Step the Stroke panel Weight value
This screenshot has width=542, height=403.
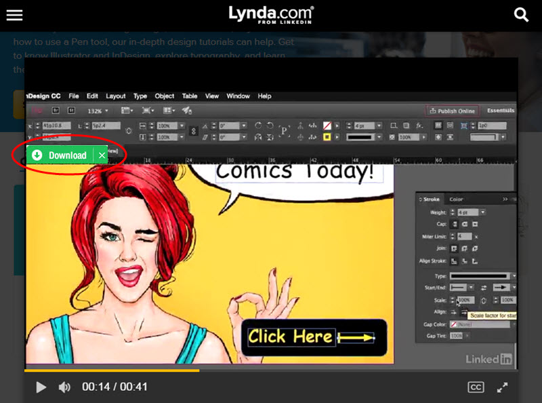pyautogui.click(x=453, y=212)
